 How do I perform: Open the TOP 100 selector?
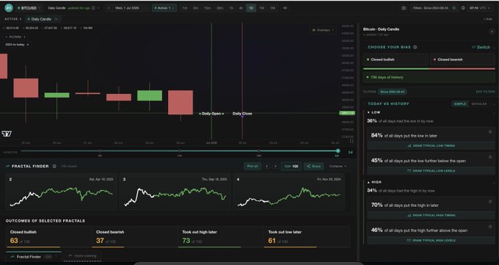pos(291,166)
